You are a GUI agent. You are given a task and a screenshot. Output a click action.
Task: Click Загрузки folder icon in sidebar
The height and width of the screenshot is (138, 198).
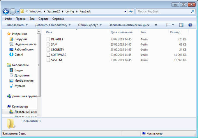coord(11,39)
